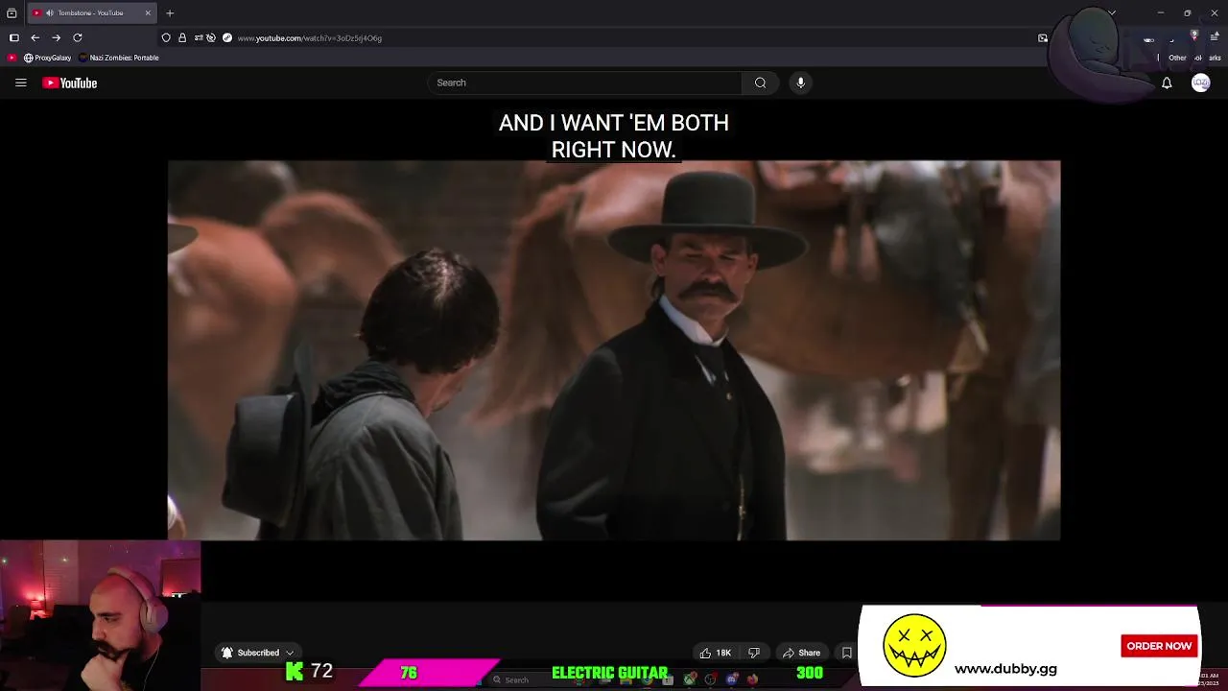The image size is (1228, 691).
Task: Open the list all tabs chevron
Action: pyautogui.click(x=1112, y=12)
